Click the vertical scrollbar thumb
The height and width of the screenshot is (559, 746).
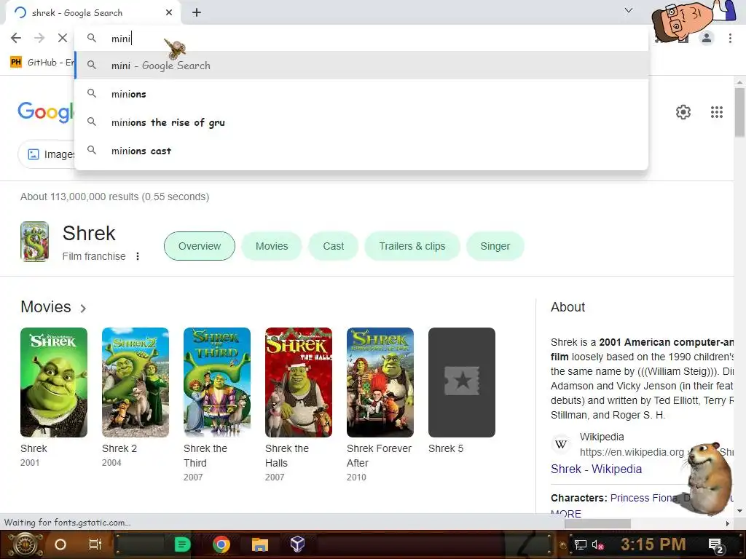739,112
